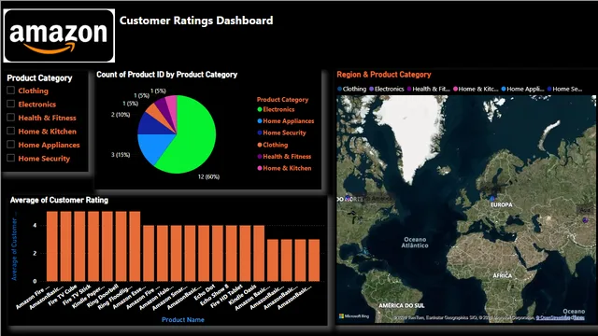Image resolution: width=598 pixels, height=336 pixels.
Task: Select Health & Fitness in the pie chart legend
Action: tap(284, 157)
